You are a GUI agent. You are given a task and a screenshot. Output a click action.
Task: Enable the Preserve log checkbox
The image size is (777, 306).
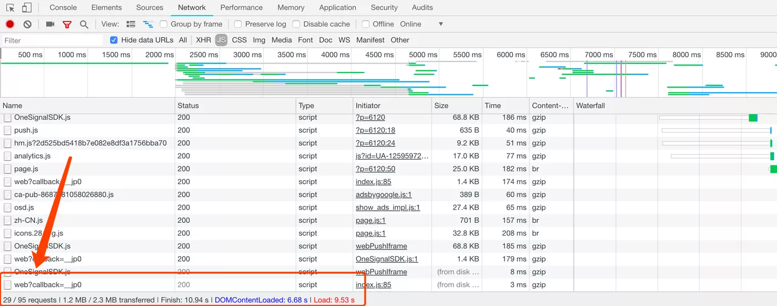click(238, 24)
